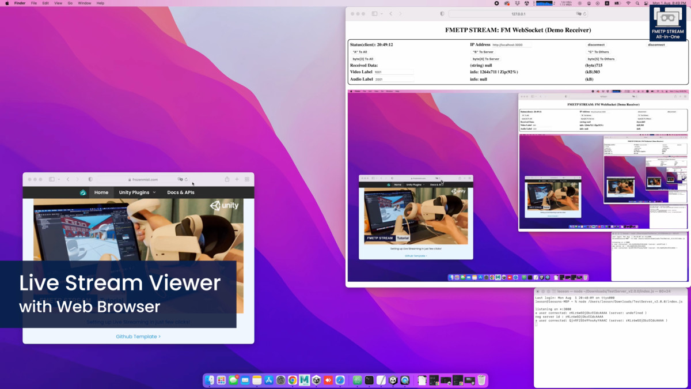This screenshot has width=691, height=389.
Task: Click privacy shield icon in 127.0.0.1 window
Action: [x=442, y=14]
